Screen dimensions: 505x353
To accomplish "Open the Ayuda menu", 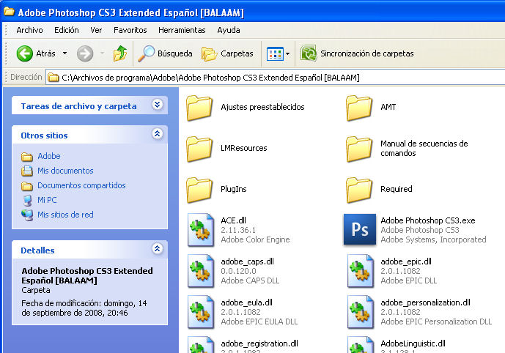I will tap(229, 30).
